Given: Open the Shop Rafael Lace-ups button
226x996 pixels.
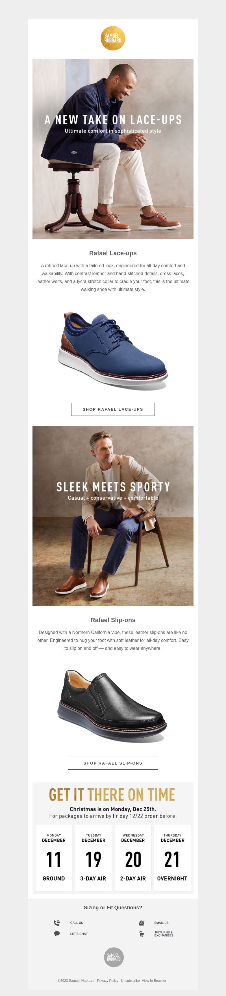Looking at the screenshot, I should [x=113, y=409].
